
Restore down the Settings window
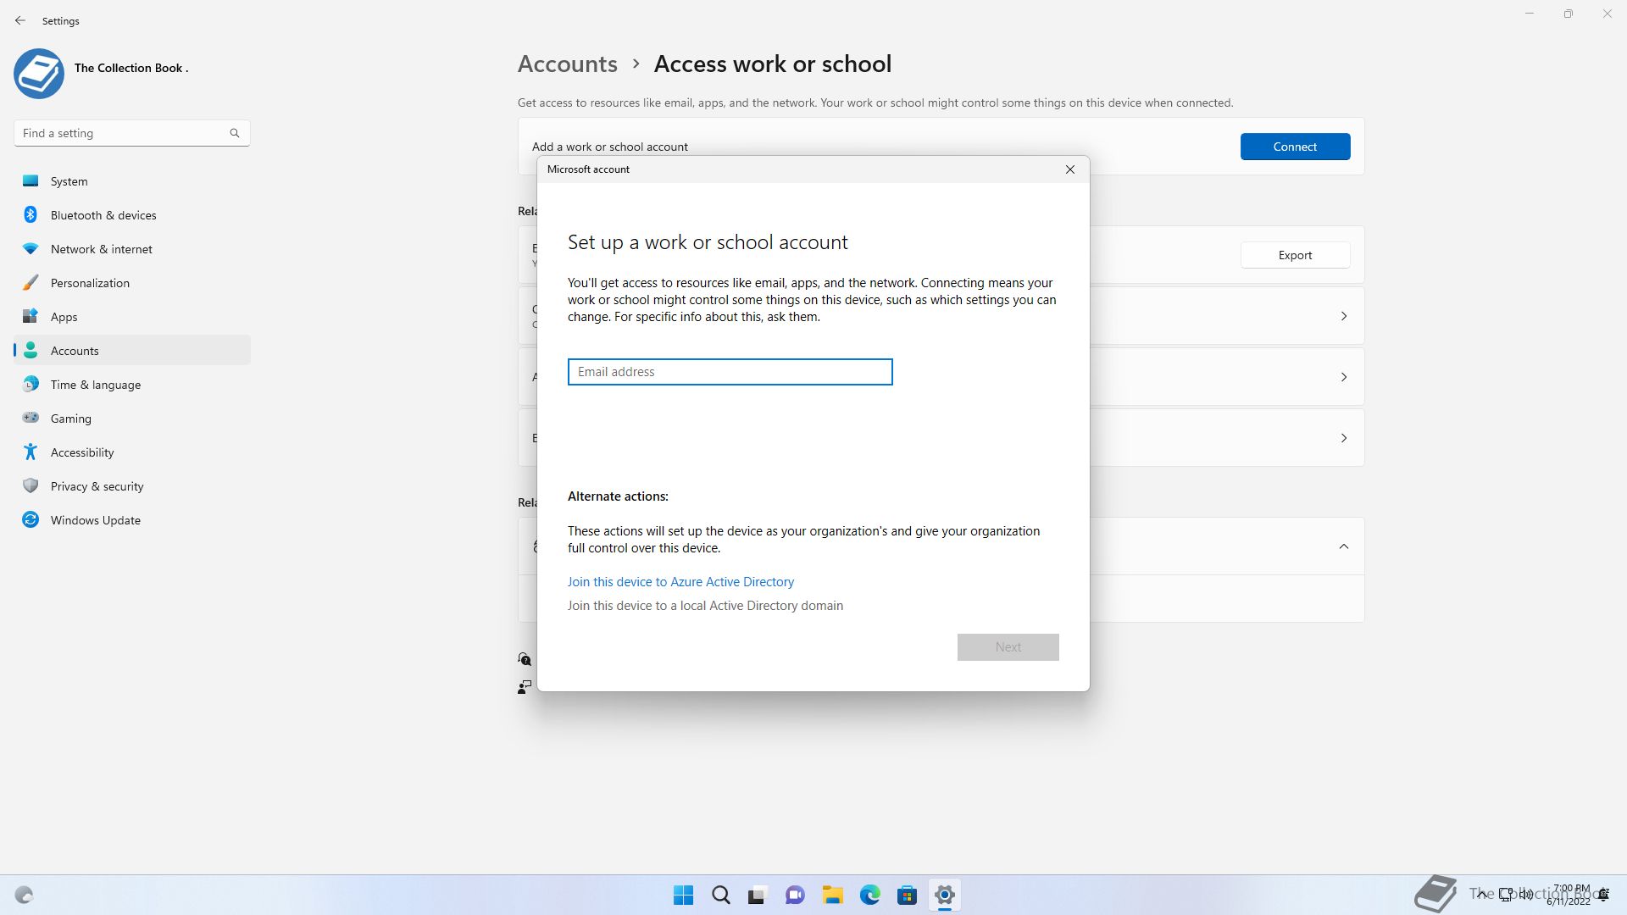coord(1569,14)
